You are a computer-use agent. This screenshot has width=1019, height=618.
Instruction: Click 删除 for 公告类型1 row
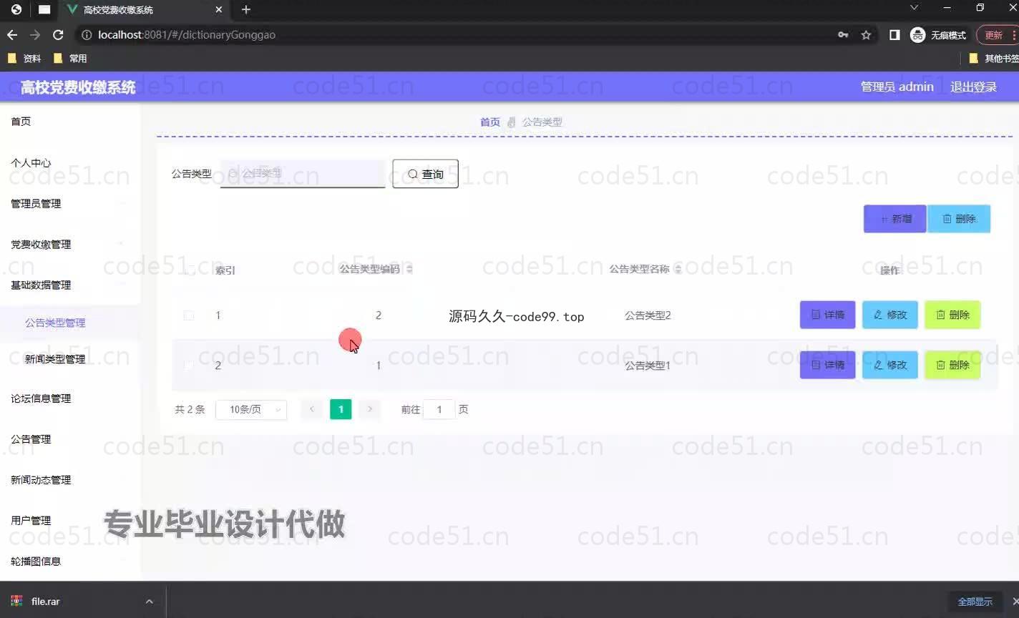click(952, 365)
